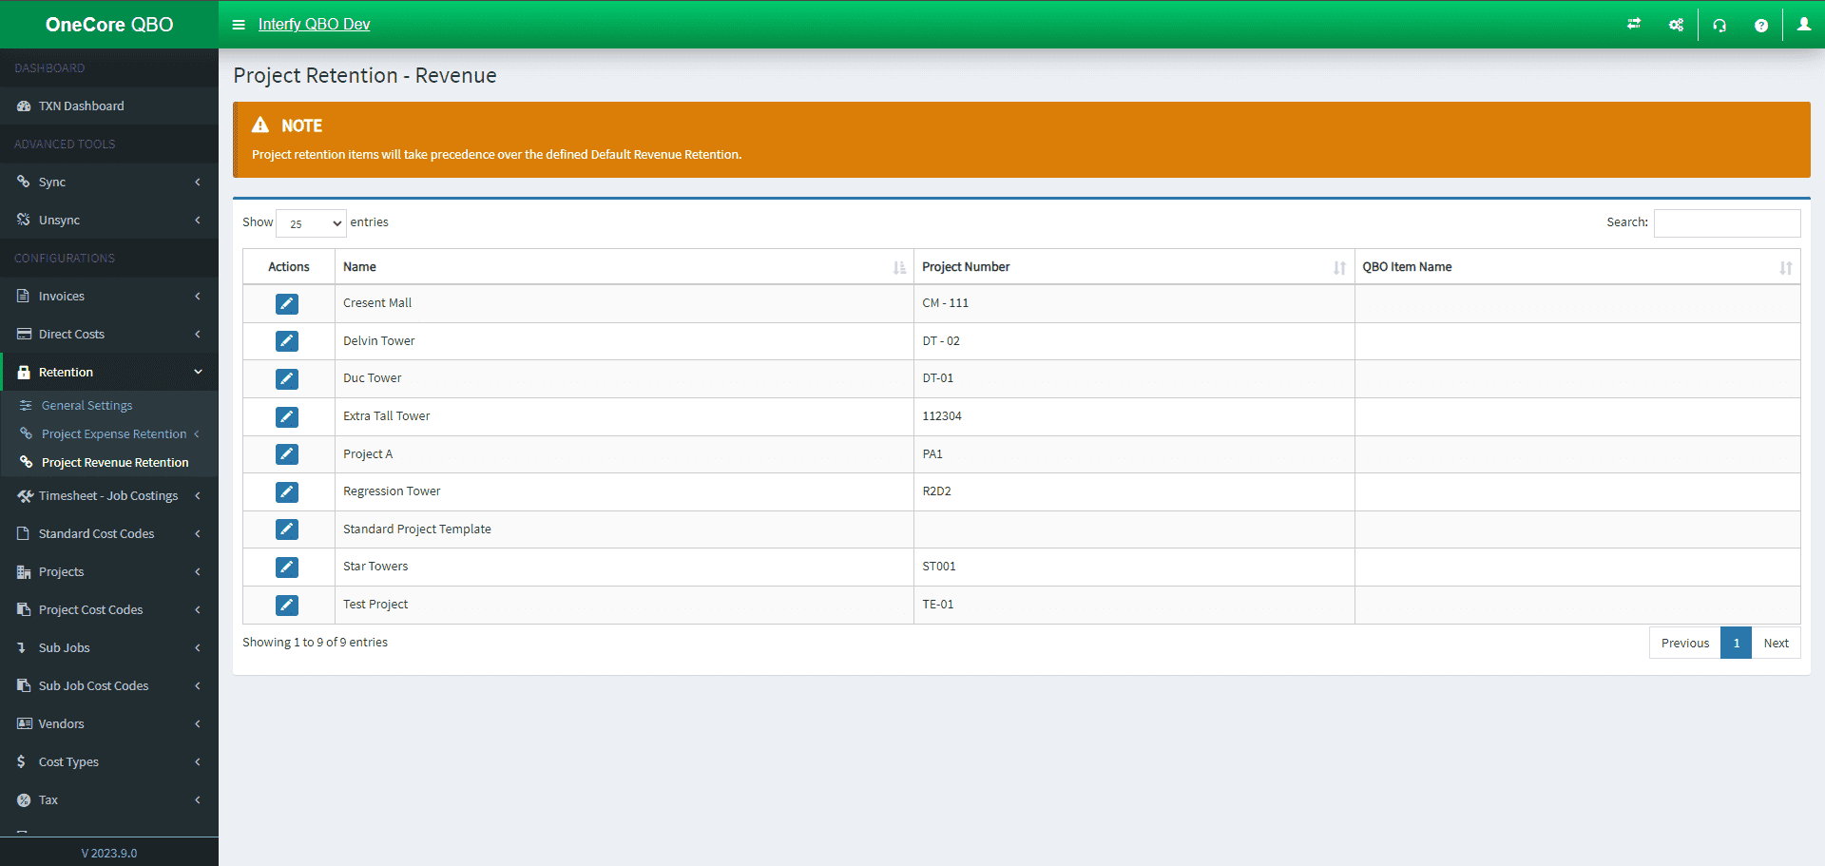Collapse the Retention sidebar section
This screenshot has height=866, width=1825.
pos(109,373)
